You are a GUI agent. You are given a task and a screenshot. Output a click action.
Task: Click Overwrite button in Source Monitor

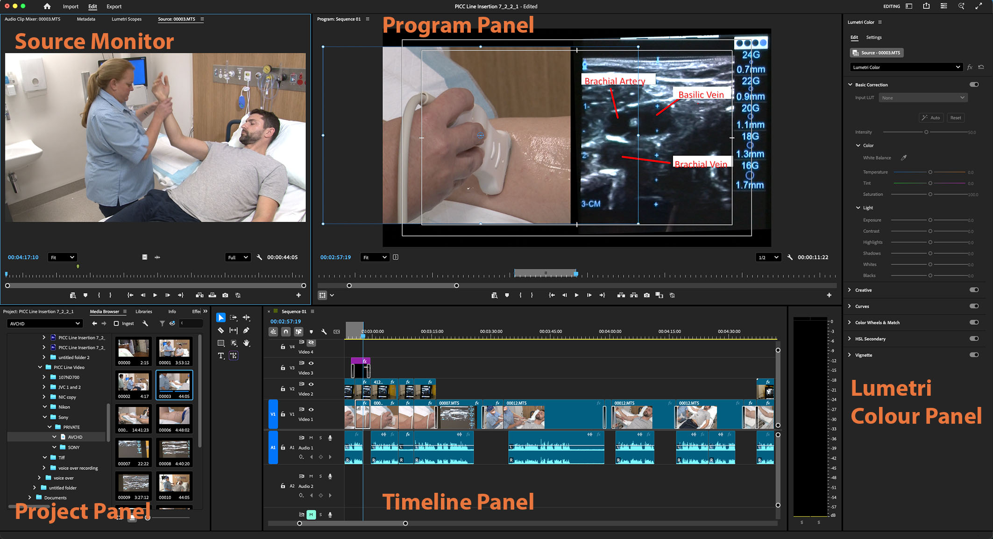point(213,295)
